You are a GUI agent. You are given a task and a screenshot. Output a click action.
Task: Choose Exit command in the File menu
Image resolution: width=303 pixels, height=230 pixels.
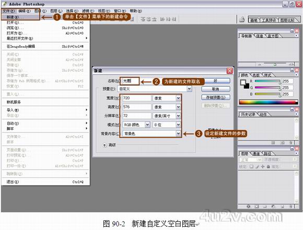point(45,182)
